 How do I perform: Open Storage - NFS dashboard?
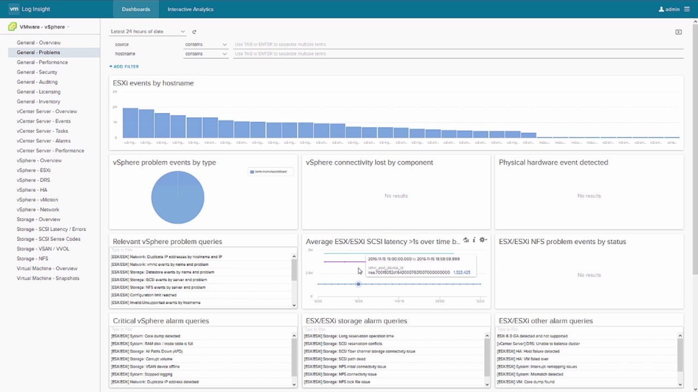click(x=33, y=259)
